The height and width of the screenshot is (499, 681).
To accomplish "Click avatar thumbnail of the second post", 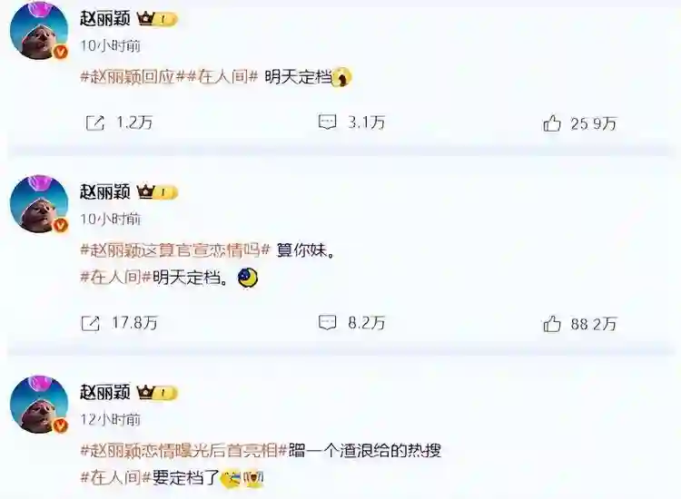I will [39, 204].
